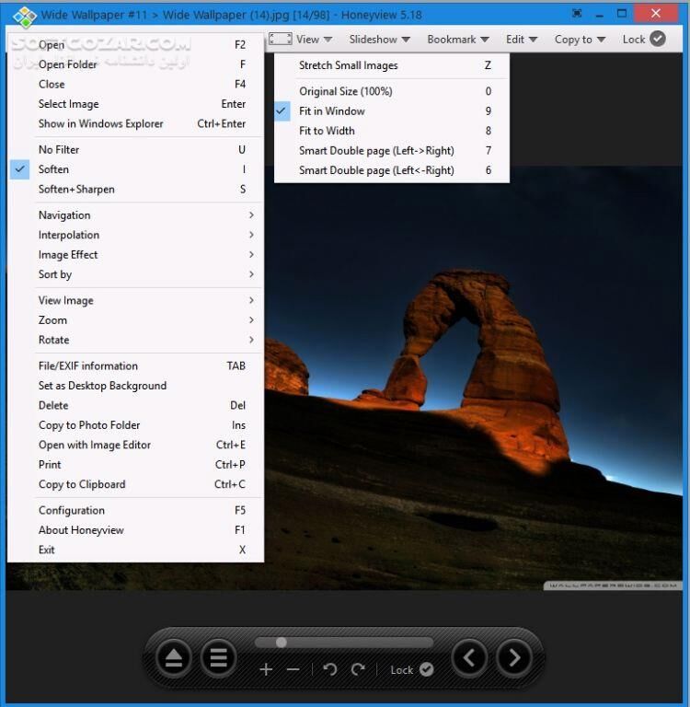Open Configuration from the menu

click(x=72, y=510)
